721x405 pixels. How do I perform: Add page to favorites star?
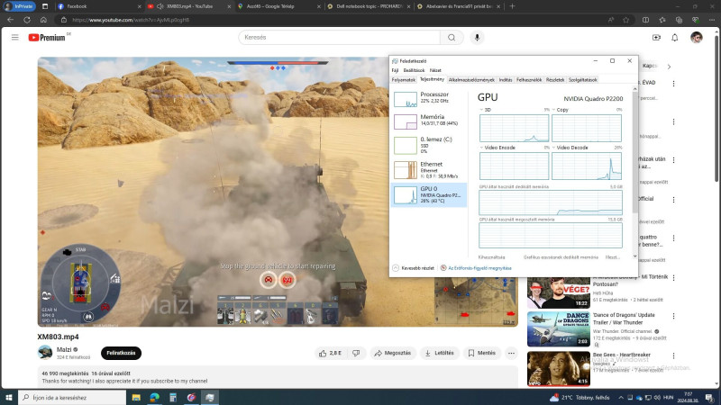[625, 20]
